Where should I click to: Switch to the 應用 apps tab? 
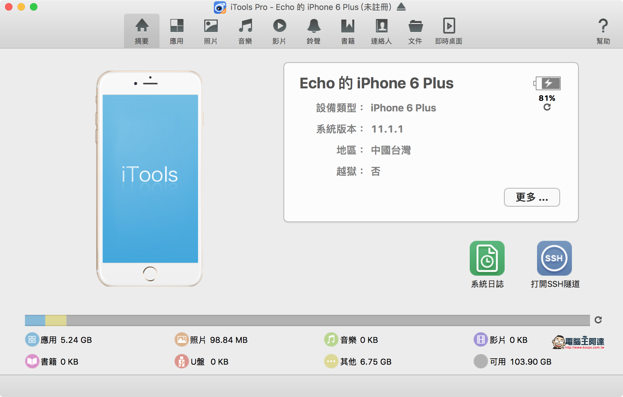tap(177, 31)
